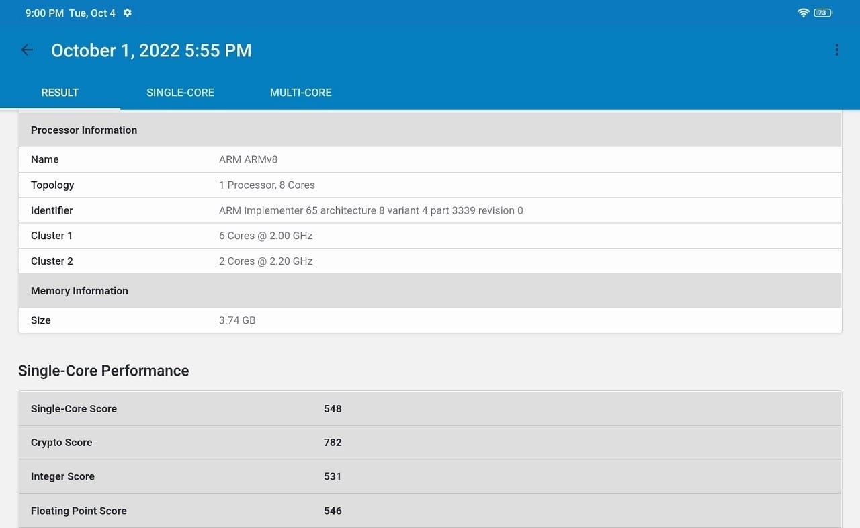Click the battery indicator showing 73
860x528 pixels.
821,12
